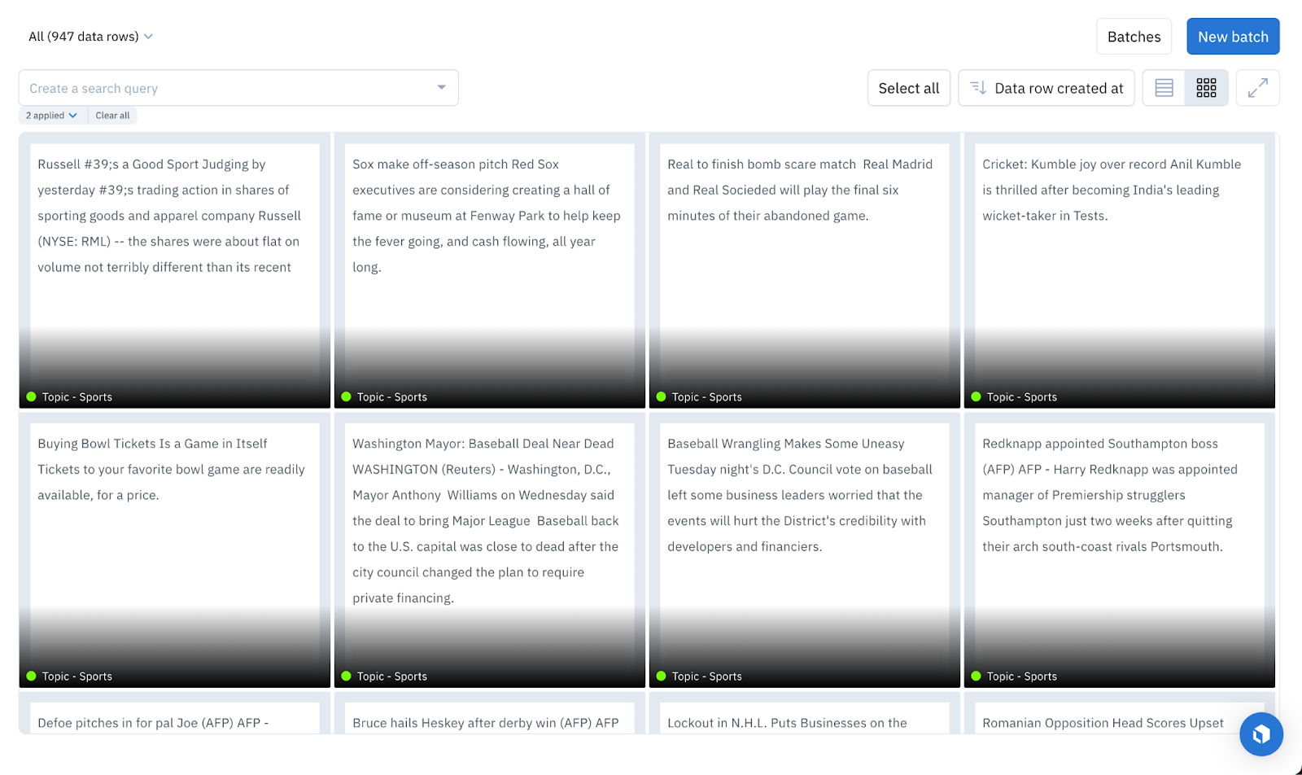1302x775 pixels.
Task: Click Topic - Sports label on Real Madrid card
Action: pos(707,397)
